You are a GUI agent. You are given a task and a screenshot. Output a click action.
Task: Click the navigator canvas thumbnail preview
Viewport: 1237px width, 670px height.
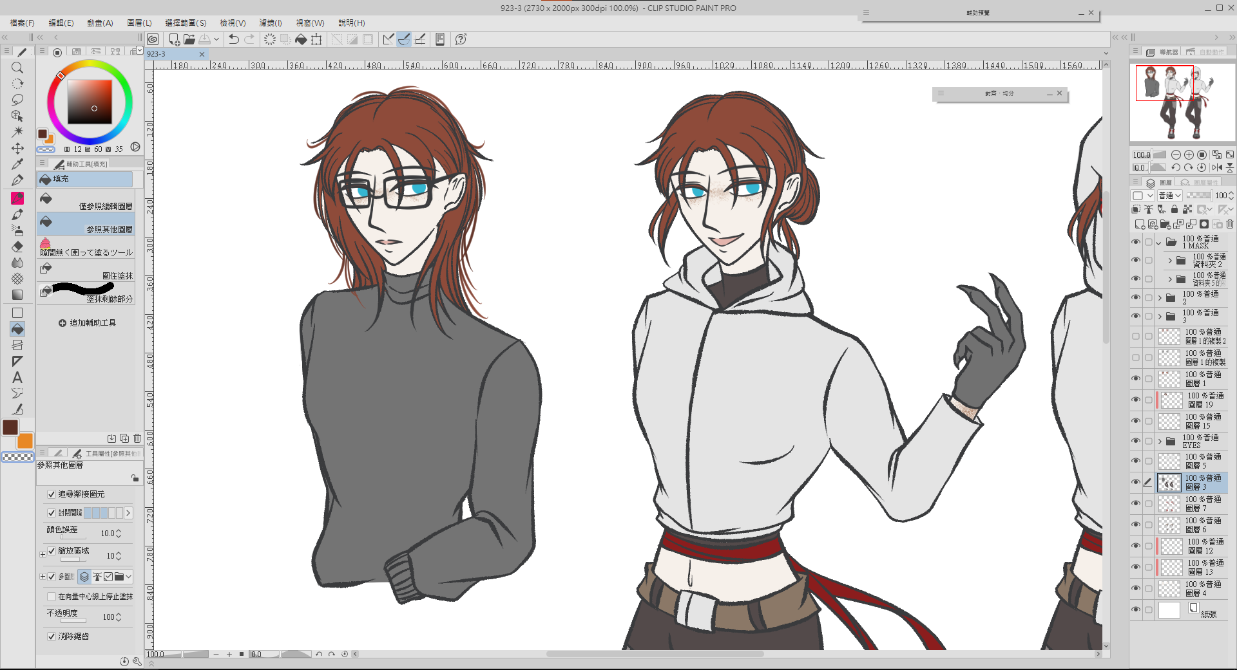pos(1182,102)
